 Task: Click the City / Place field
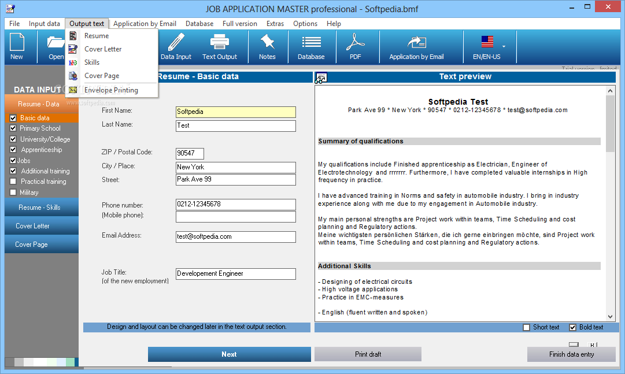[235, 167]
